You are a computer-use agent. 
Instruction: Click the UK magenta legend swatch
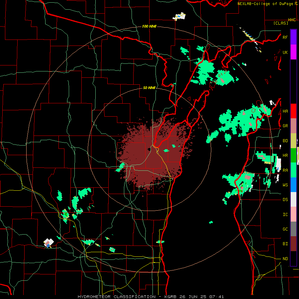point(293,52)
